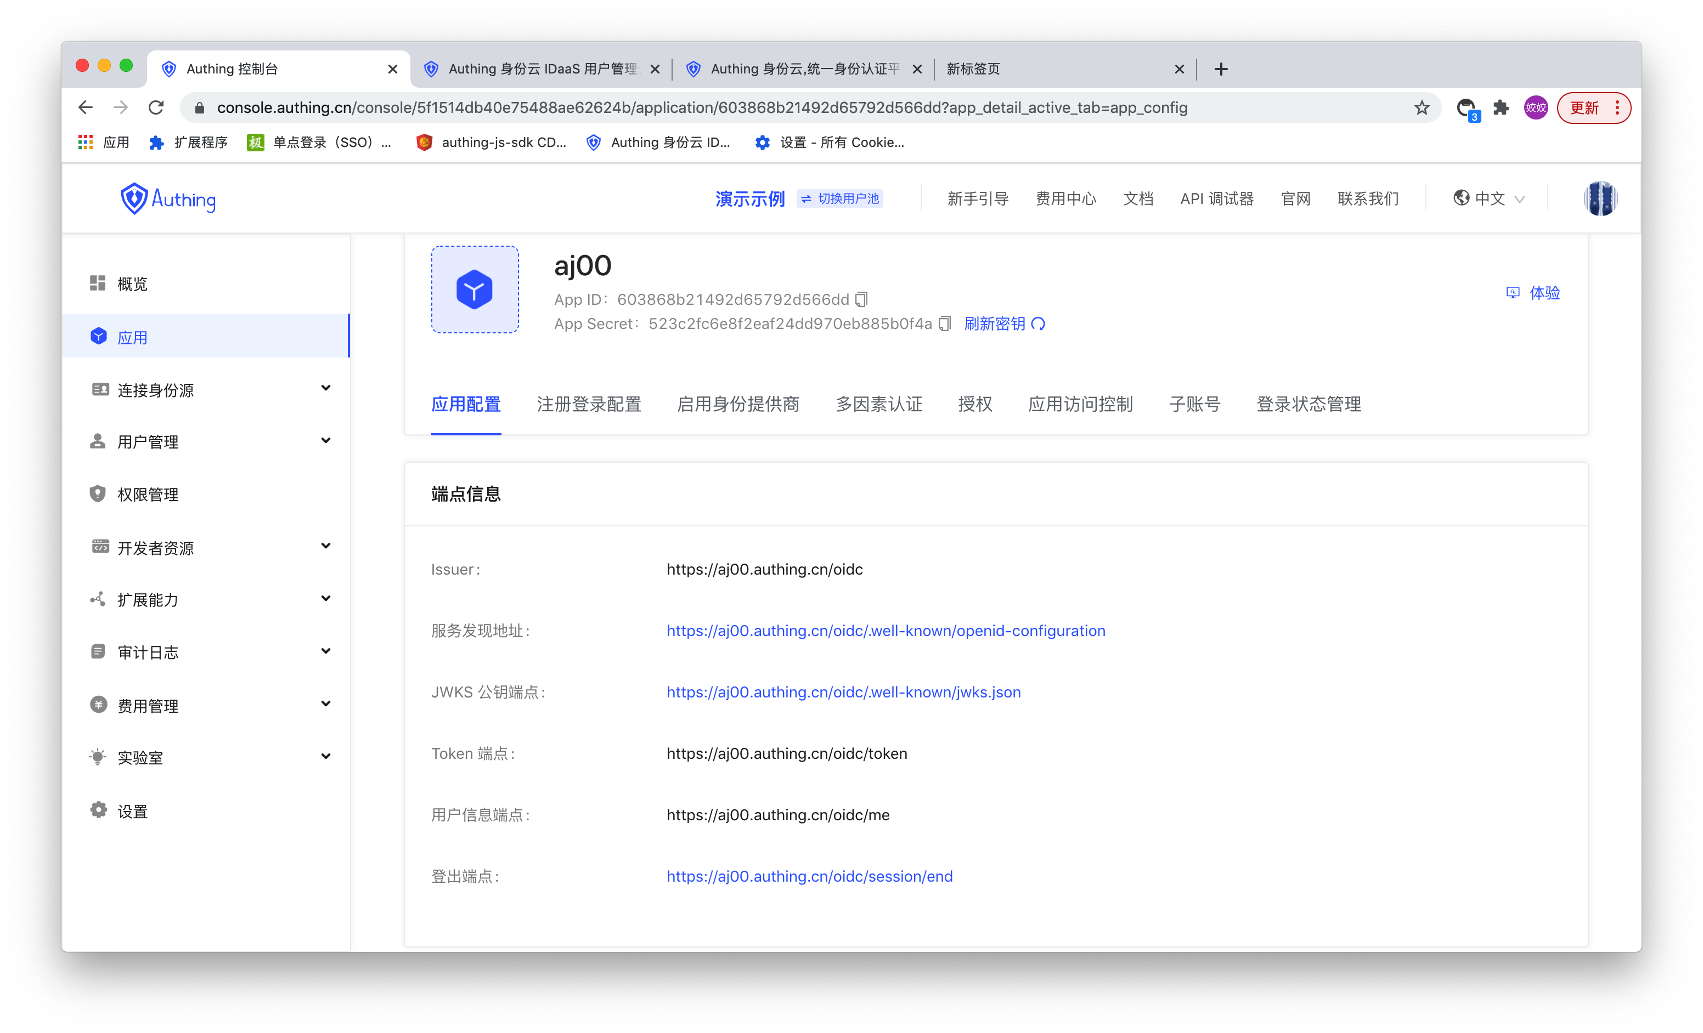Open 新手引导 in the top navigation
1703x1033 pixels.
tap(978, 199)
